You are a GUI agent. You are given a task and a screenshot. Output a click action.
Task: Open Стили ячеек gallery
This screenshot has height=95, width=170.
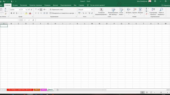121,12
